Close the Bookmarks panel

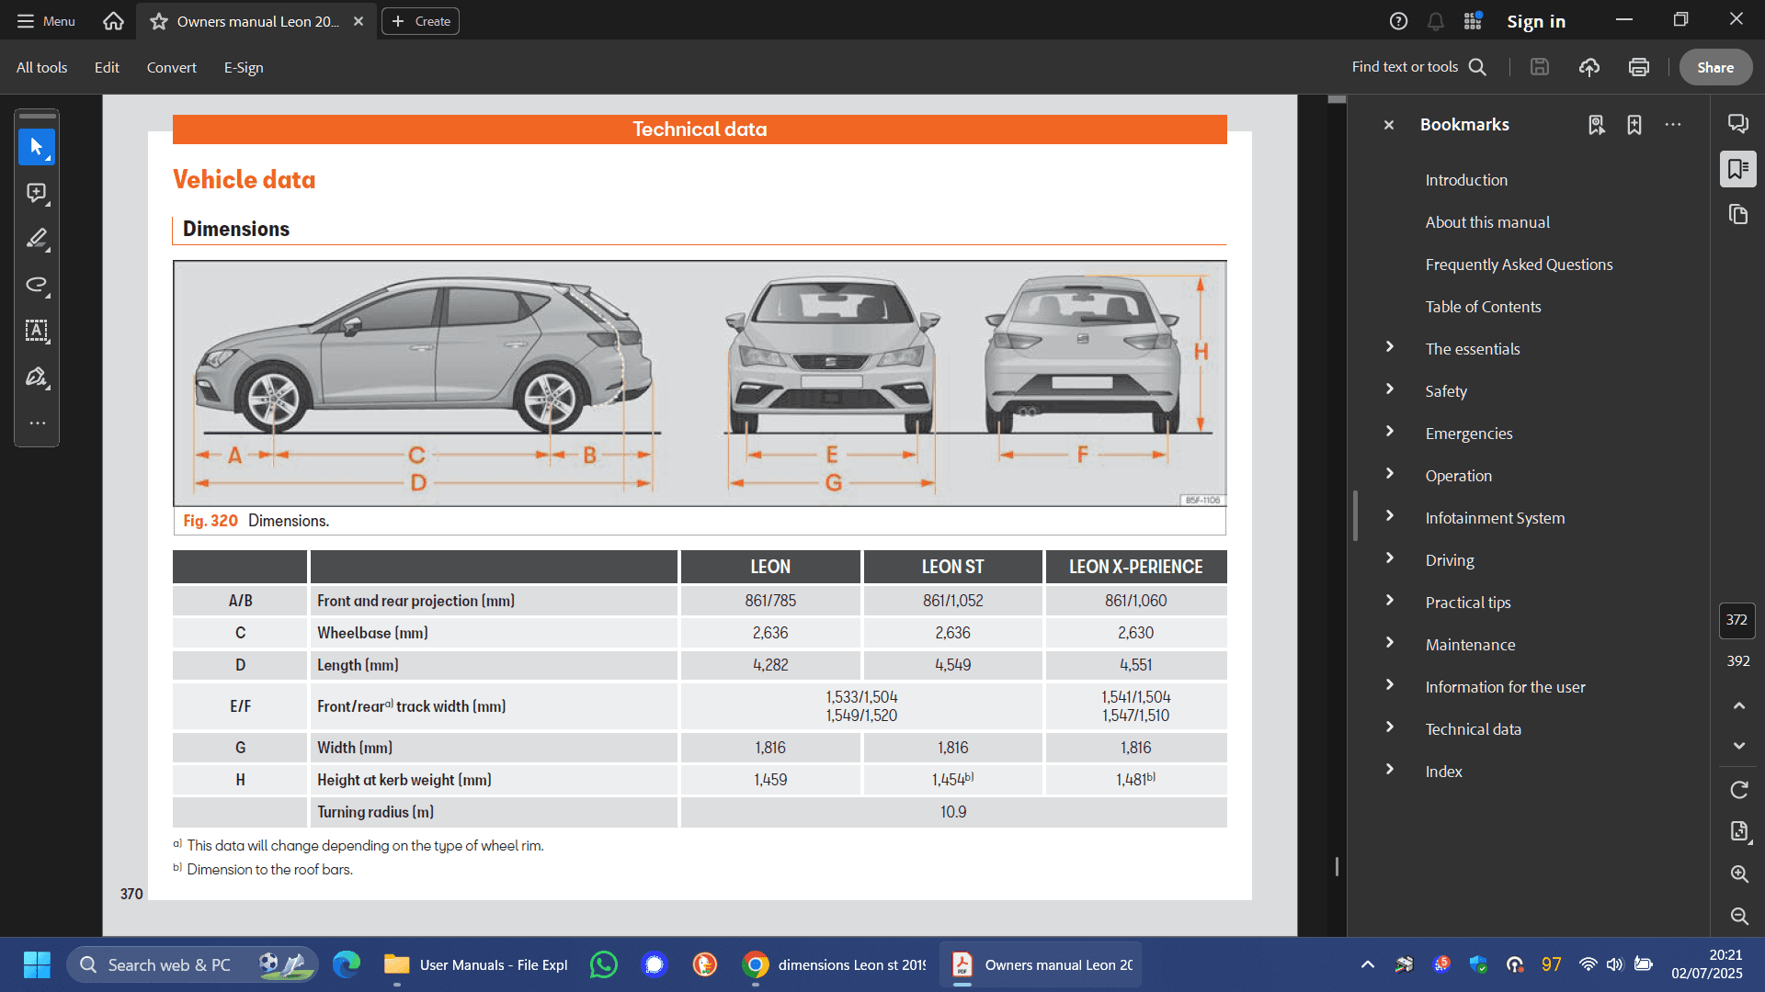click(1389, 125)
